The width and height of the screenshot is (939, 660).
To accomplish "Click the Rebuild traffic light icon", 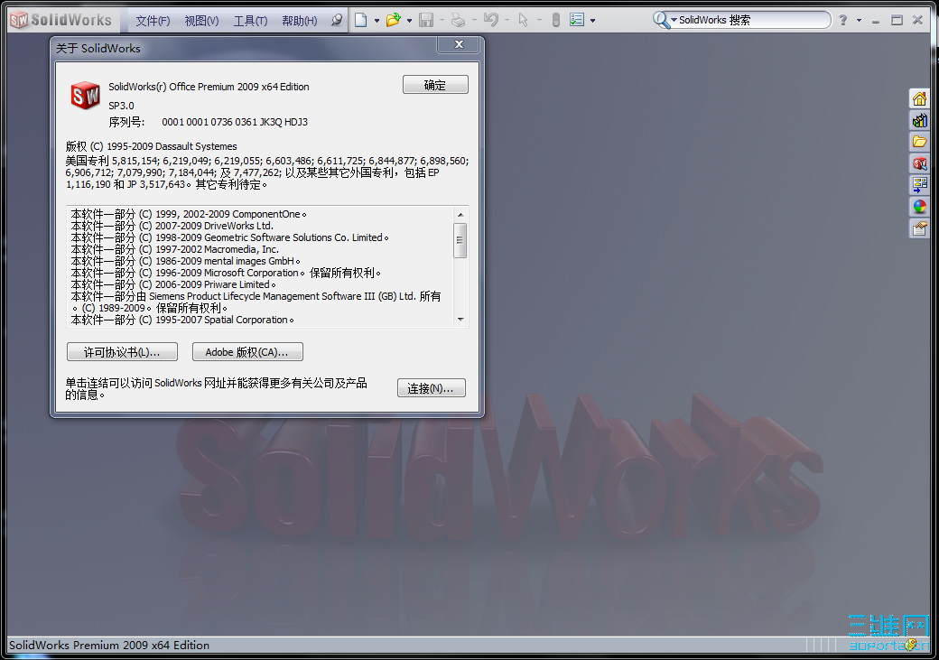I will tap(556, 21).
